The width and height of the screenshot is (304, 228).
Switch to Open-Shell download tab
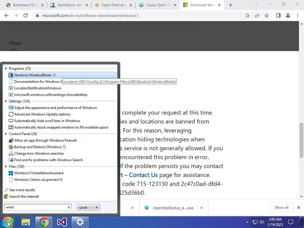coord(113,5)
